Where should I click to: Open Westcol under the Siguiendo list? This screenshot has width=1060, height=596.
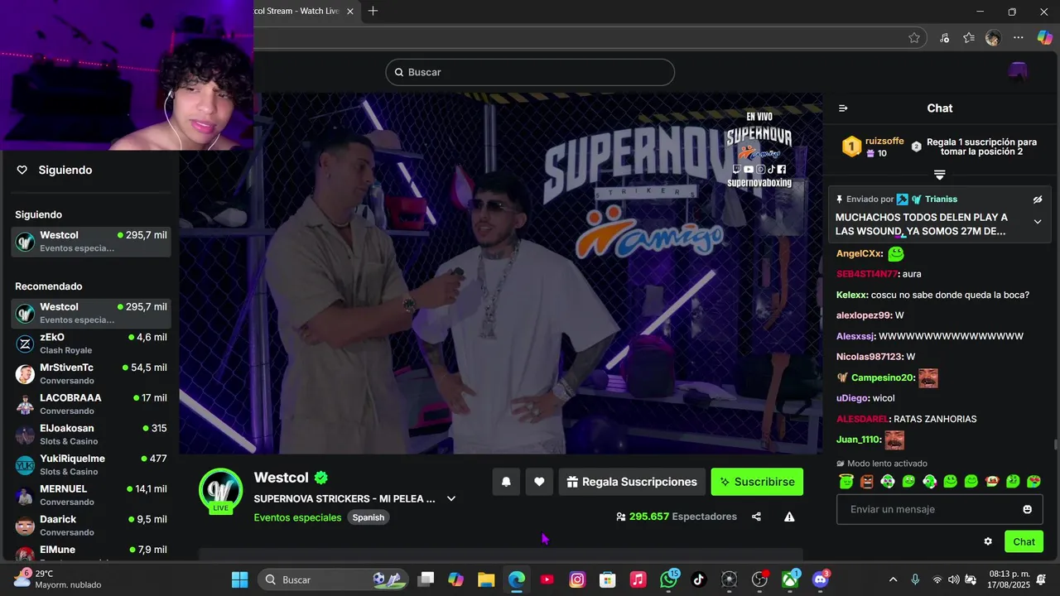tap(91, 242)
